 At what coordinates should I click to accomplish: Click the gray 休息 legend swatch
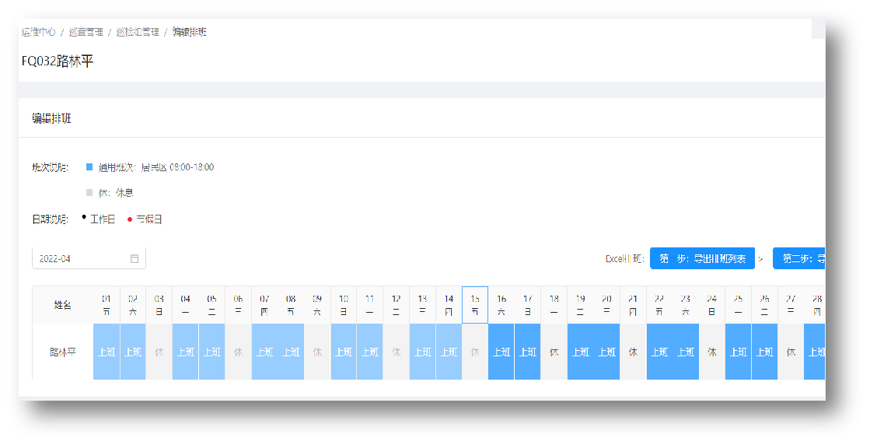(89, 192)
